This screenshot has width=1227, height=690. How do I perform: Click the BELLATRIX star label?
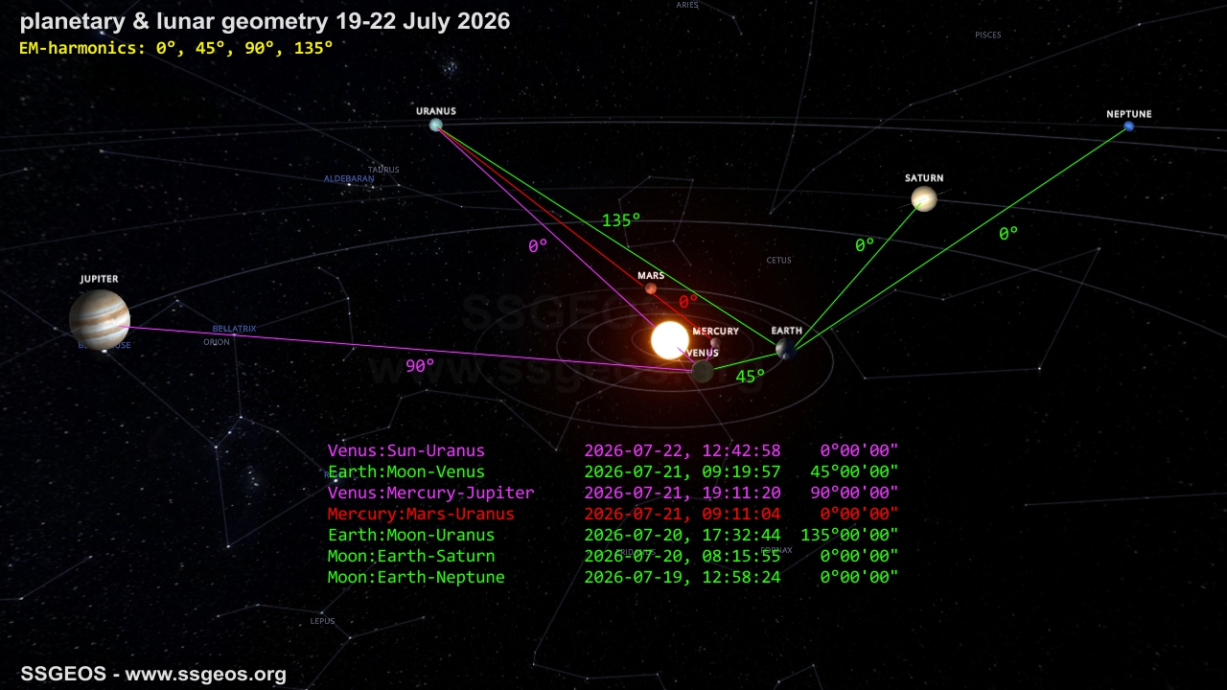pos(234,329)
